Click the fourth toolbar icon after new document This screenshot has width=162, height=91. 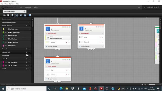17,15
